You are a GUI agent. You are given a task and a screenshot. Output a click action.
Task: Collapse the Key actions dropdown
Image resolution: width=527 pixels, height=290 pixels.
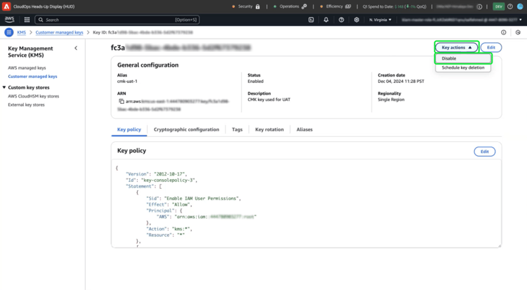pos(456,48)
